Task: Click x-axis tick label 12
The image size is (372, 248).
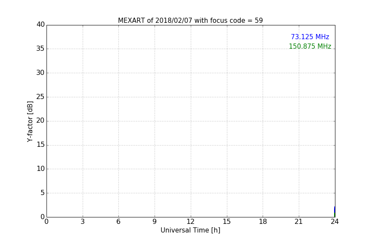Action: 191,222
